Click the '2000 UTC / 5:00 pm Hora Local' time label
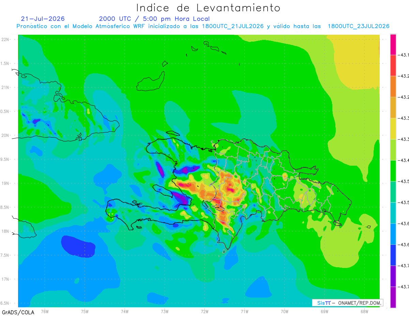 click(x=154, y=19)
